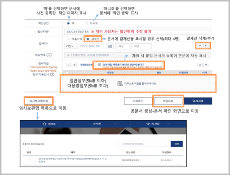230x175 pixels.
Task: Click the 검색 button
Action: tap(177, 144)
